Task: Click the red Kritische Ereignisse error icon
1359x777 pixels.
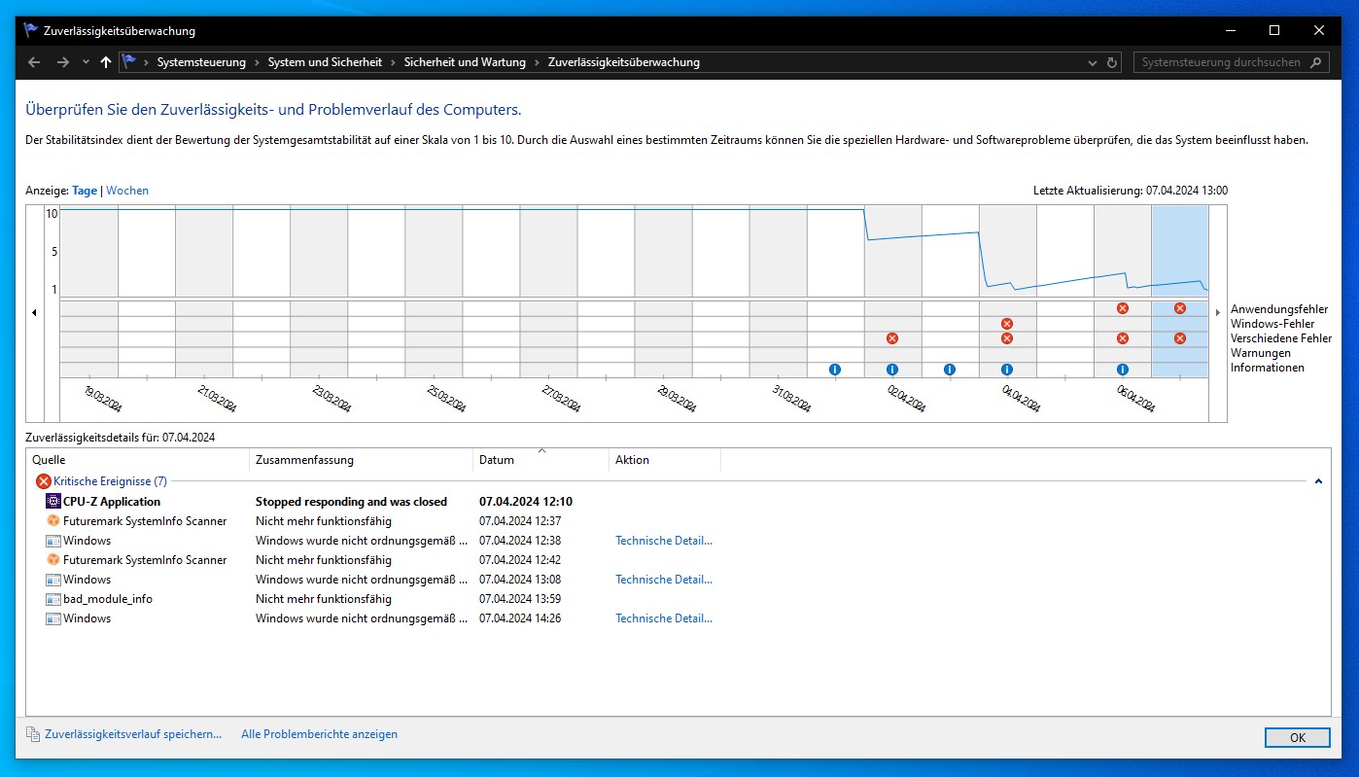Action: coord(44,481)
